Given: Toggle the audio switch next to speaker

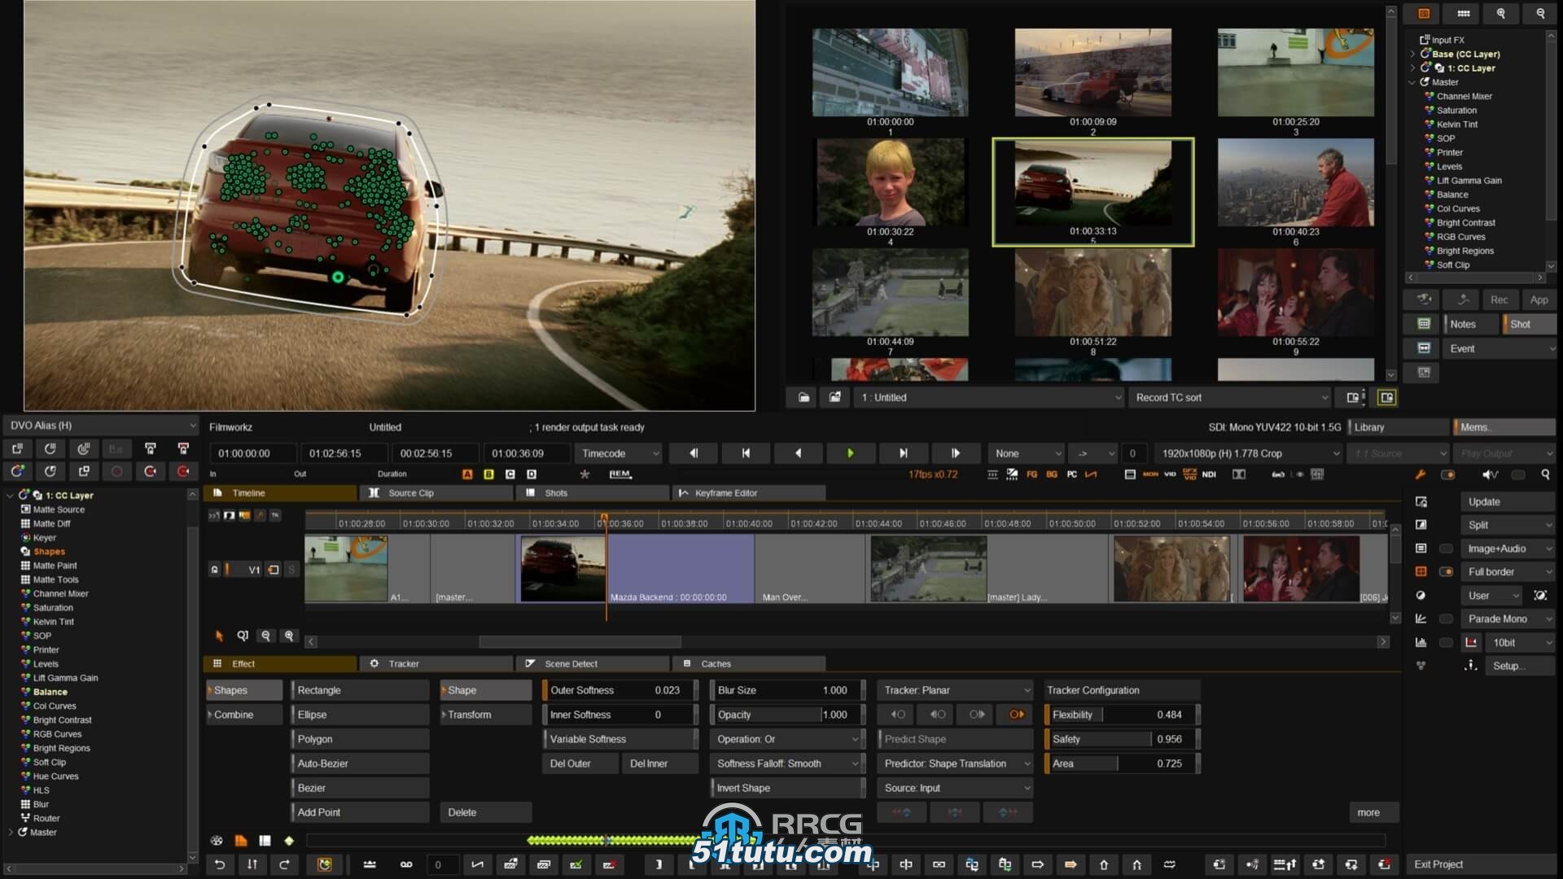Looking at the screenshot, I should click(1518, 474).
